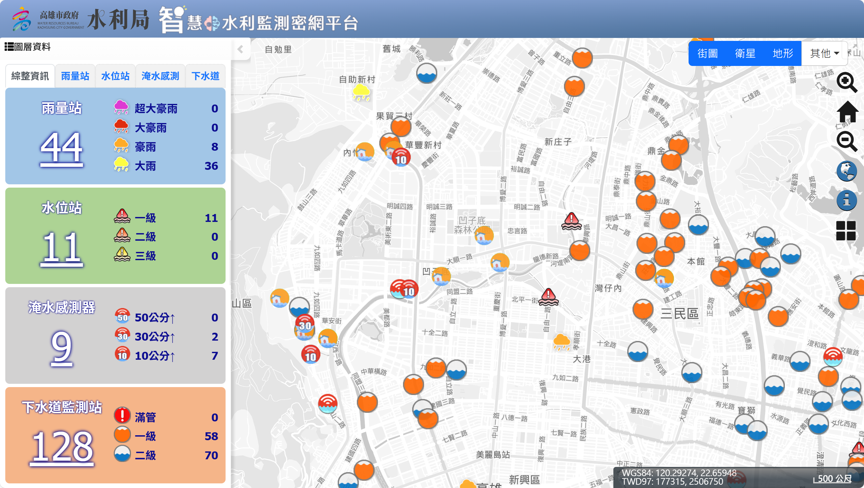The height and width of the screenshot is (488, 864).
Task: Switch to the 雨量站 tab
Action: [75, 76]
